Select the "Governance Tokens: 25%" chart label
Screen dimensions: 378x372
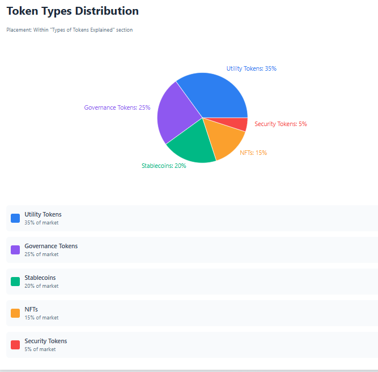coord(117,107)
